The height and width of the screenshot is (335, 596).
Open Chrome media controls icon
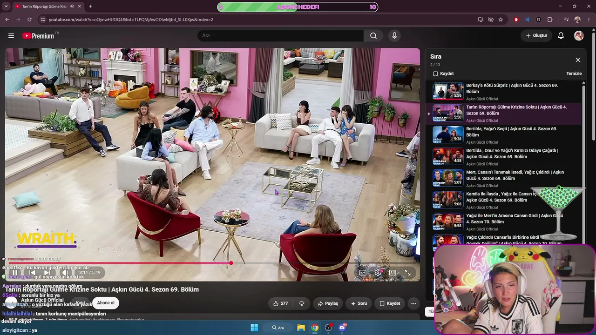(x=566, y=20)
